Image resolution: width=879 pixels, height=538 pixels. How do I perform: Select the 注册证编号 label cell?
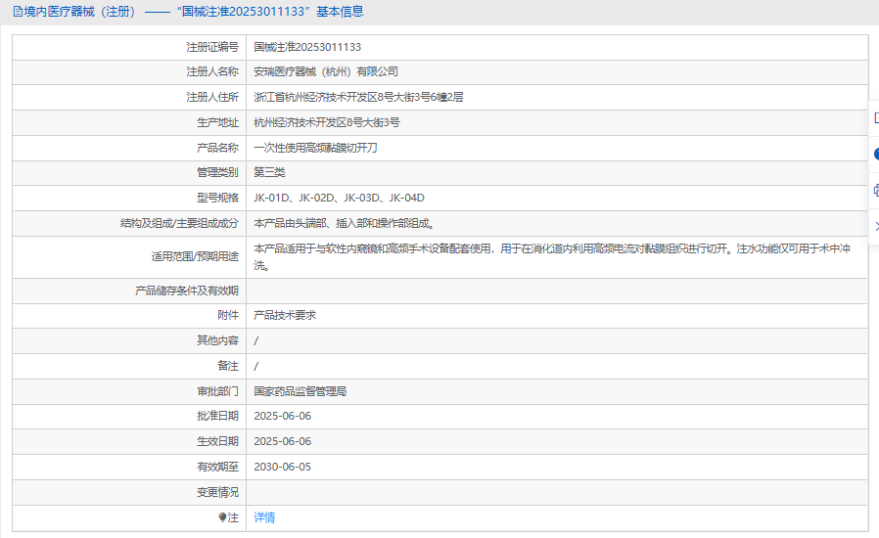[x=129, y=47]
